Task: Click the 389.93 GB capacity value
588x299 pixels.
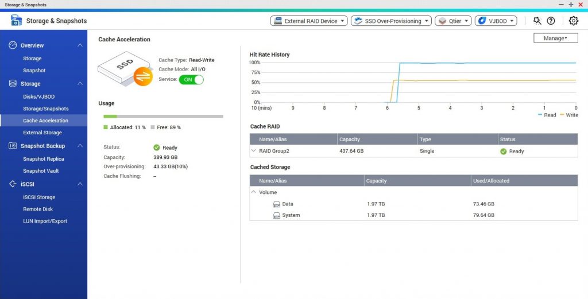Action: click(165, 157)
